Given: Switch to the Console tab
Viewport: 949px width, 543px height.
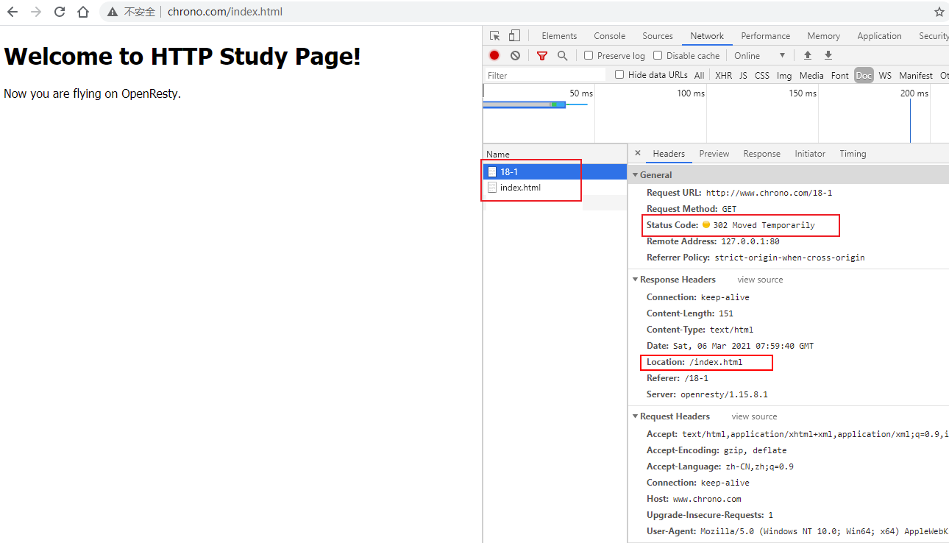Looking at the screenshot, I should [x=609, y=36].
